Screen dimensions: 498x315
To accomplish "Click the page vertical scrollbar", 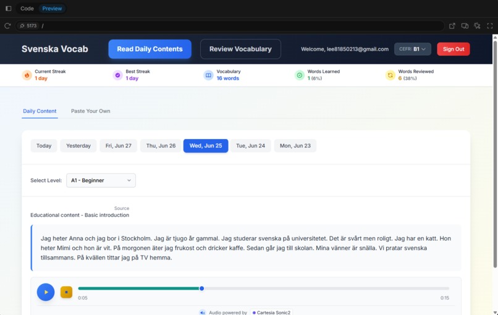I will 495,154.
